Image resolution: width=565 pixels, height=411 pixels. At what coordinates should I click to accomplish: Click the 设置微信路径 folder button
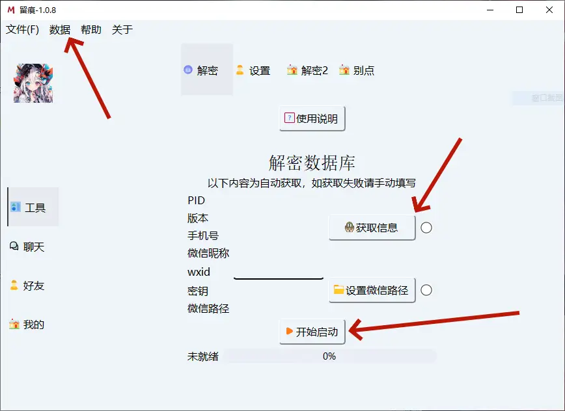[x=372, y=290]
